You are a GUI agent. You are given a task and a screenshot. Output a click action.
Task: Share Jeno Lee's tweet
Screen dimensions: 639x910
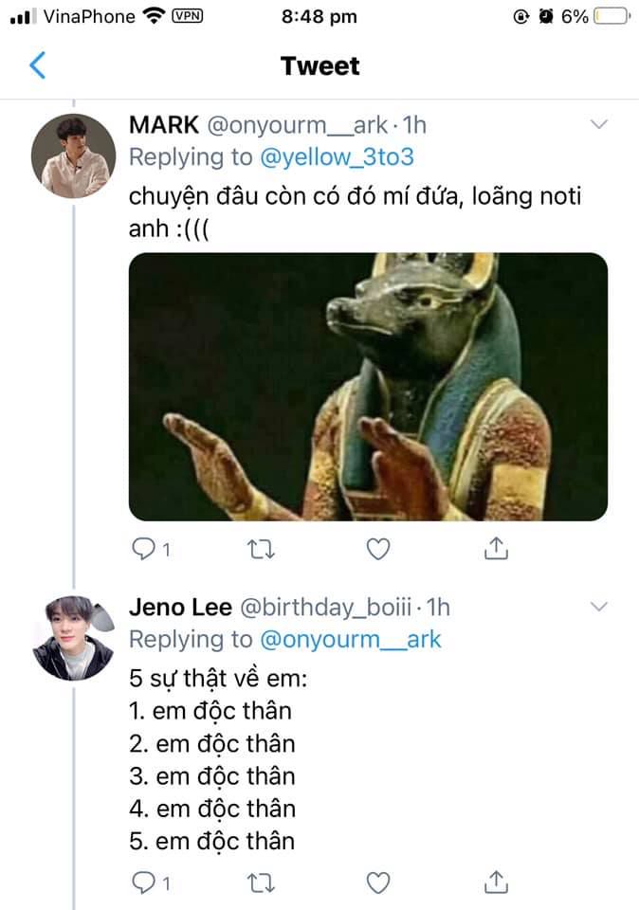(497, 883)
